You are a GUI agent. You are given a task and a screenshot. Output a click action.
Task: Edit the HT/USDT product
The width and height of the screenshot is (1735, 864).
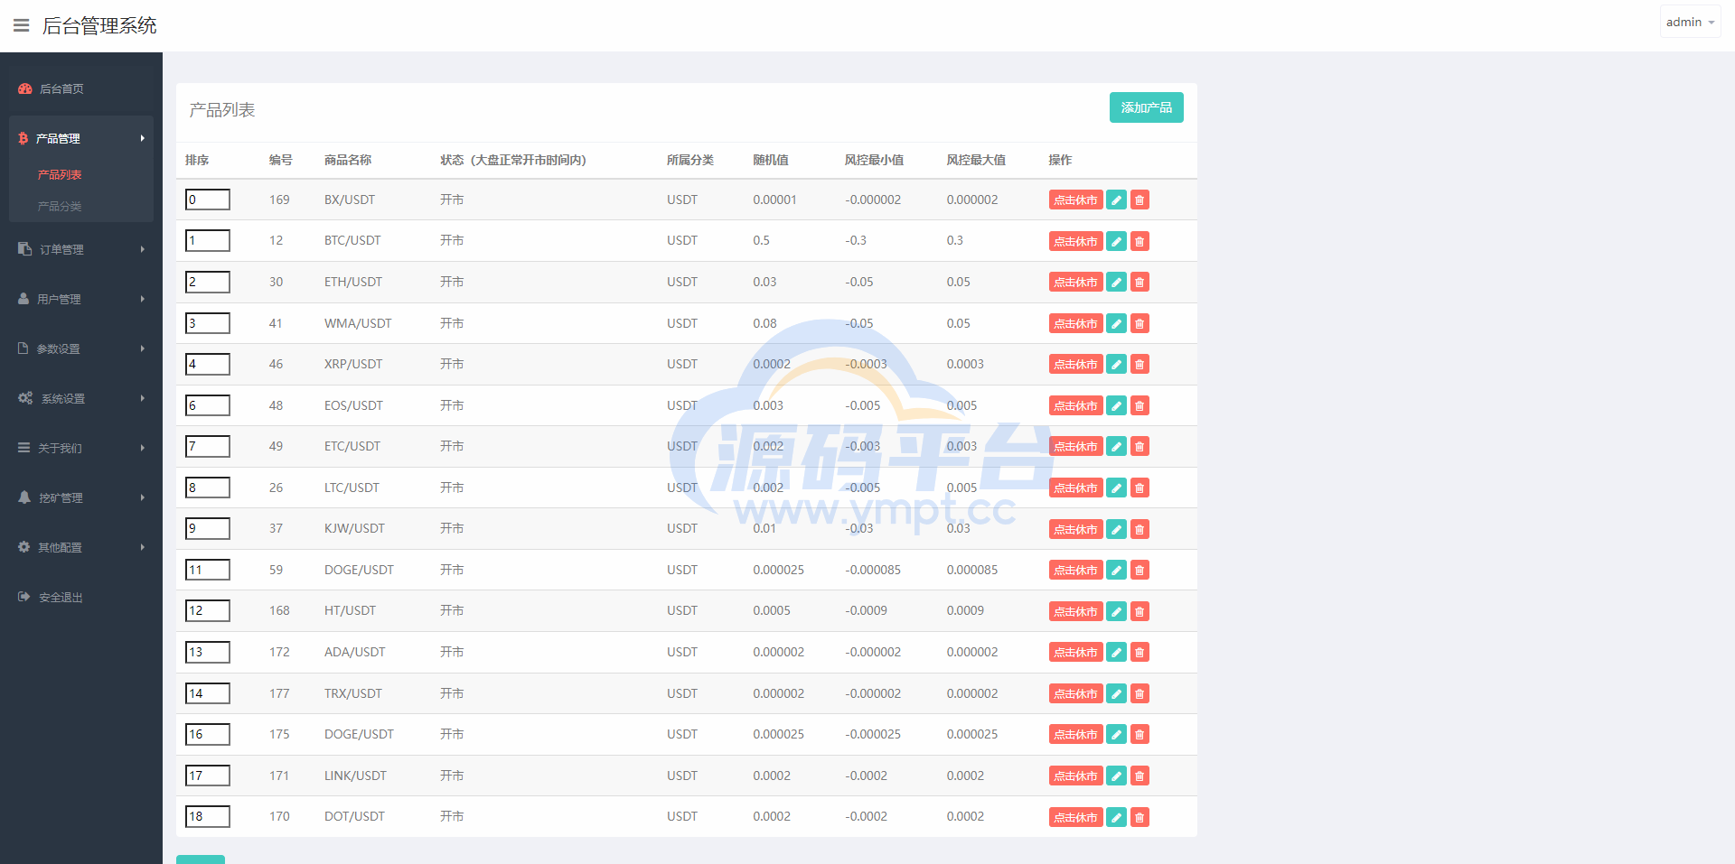[1117, 611]
